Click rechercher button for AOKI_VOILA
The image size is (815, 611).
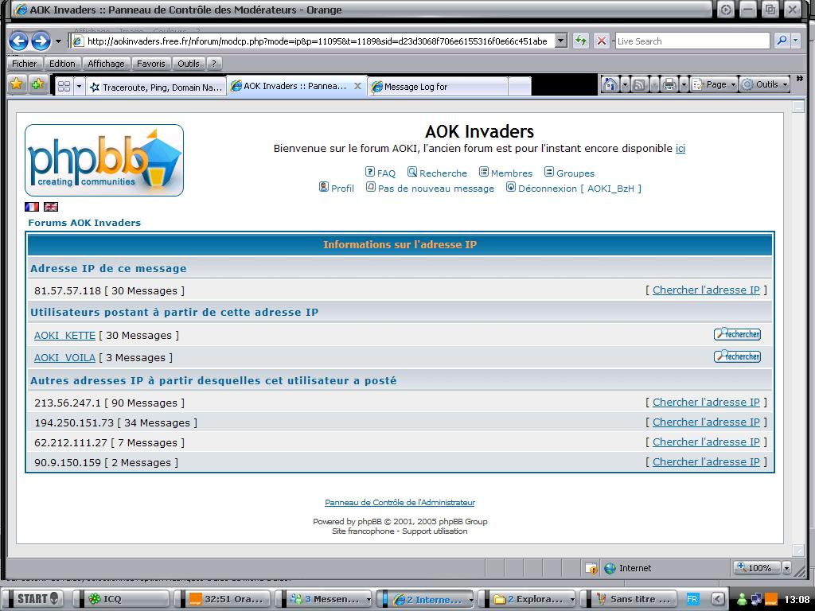pos(737,356)
